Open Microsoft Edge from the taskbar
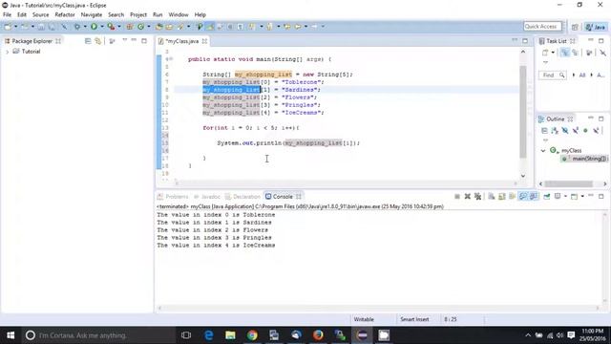 [x=208, y=335]
